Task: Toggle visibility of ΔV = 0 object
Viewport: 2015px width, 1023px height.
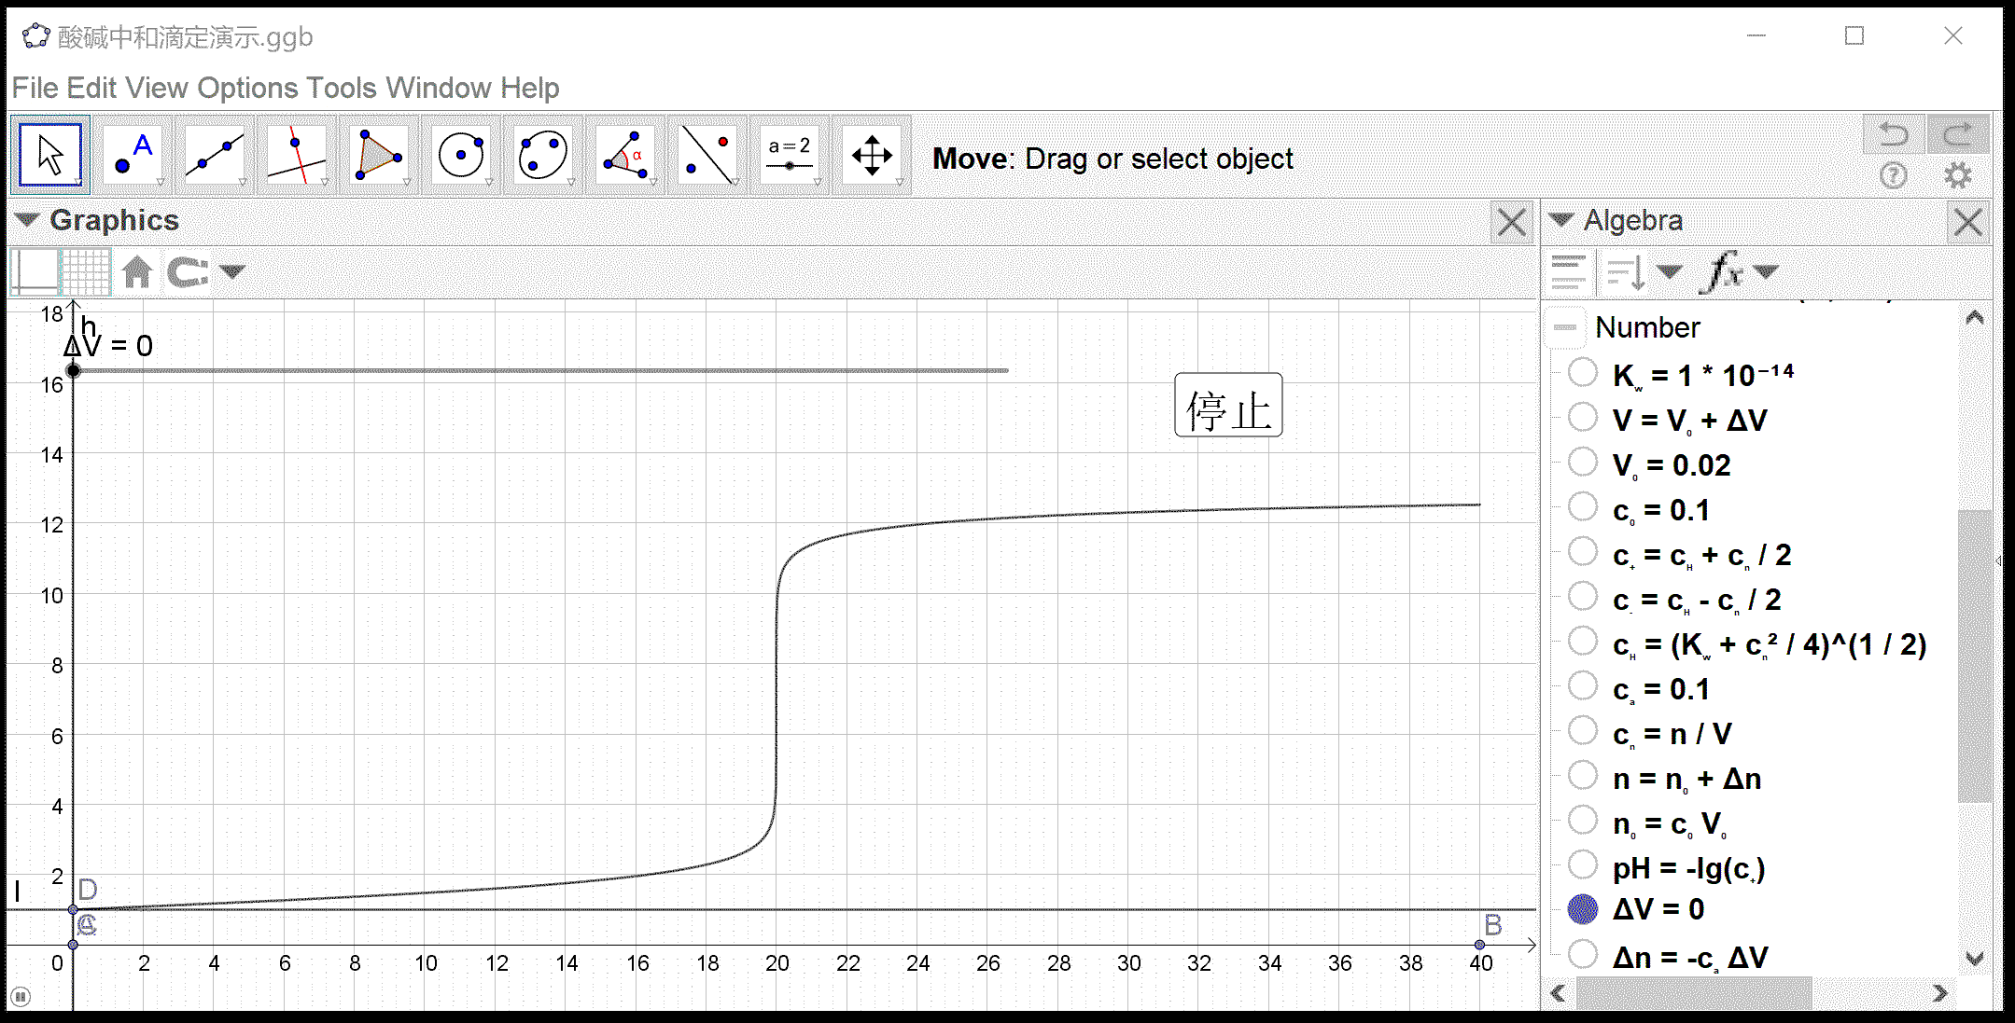Action: tap(1583, 909)
